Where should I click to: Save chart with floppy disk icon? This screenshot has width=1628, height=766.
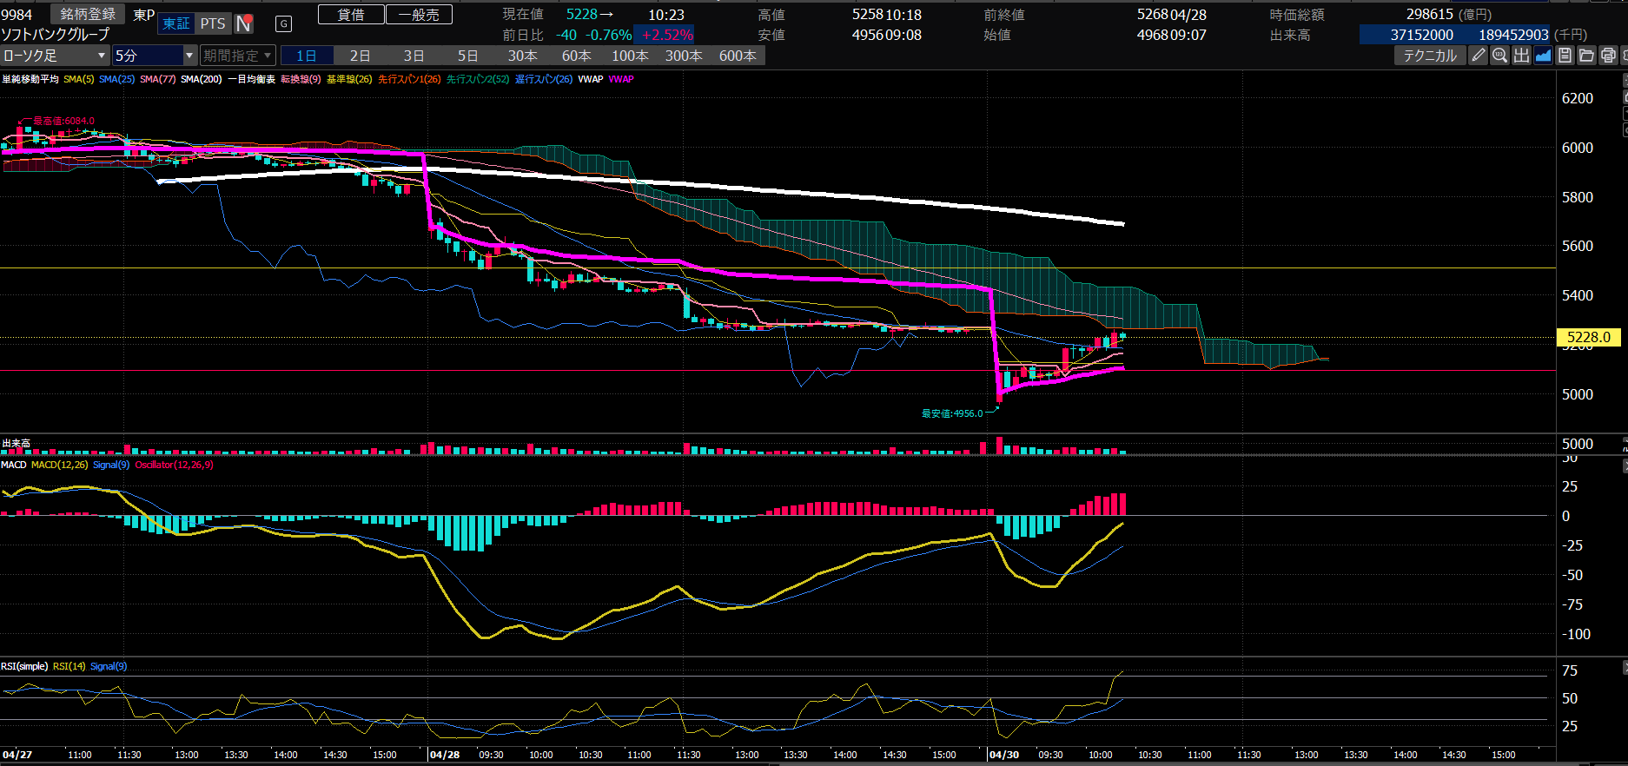[1565, 56]
